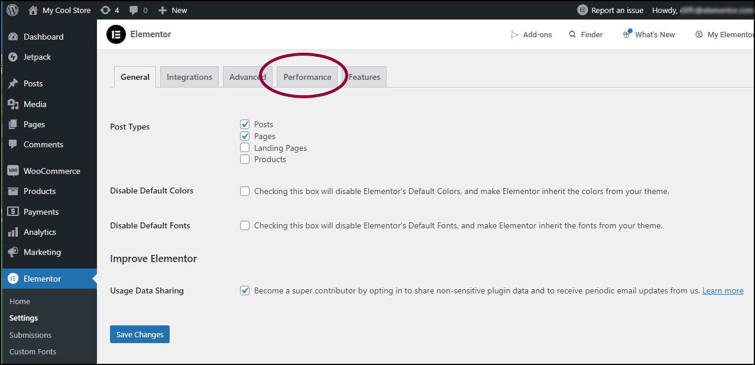Screen dimensions: 755x365
Task: Toggle Usage Data Sharing checkbox
Action: click(x=245, y=290)
